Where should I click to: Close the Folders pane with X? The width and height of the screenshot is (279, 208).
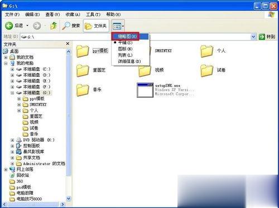pyautogui.click(x=68, y=44)
